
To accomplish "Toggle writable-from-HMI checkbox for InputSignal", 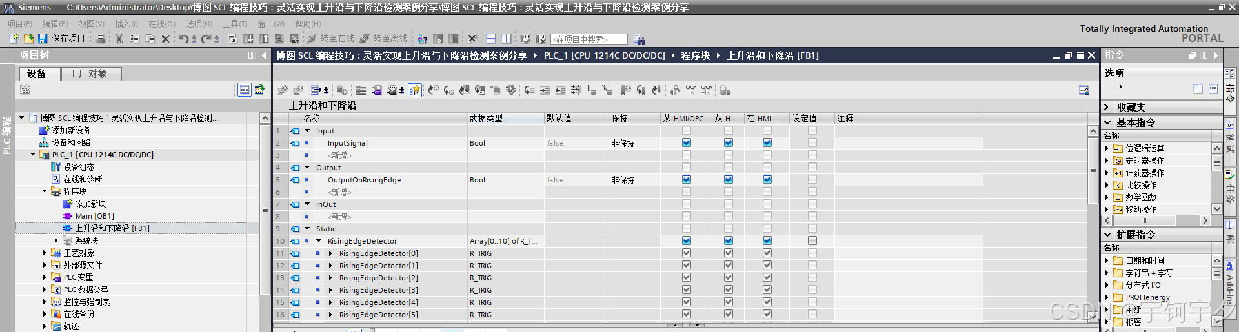I will 729,143.
